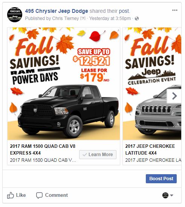Click the [?] help next to Chris Tierney
Viewport: 185px width, 207px height.
(83, 18)
